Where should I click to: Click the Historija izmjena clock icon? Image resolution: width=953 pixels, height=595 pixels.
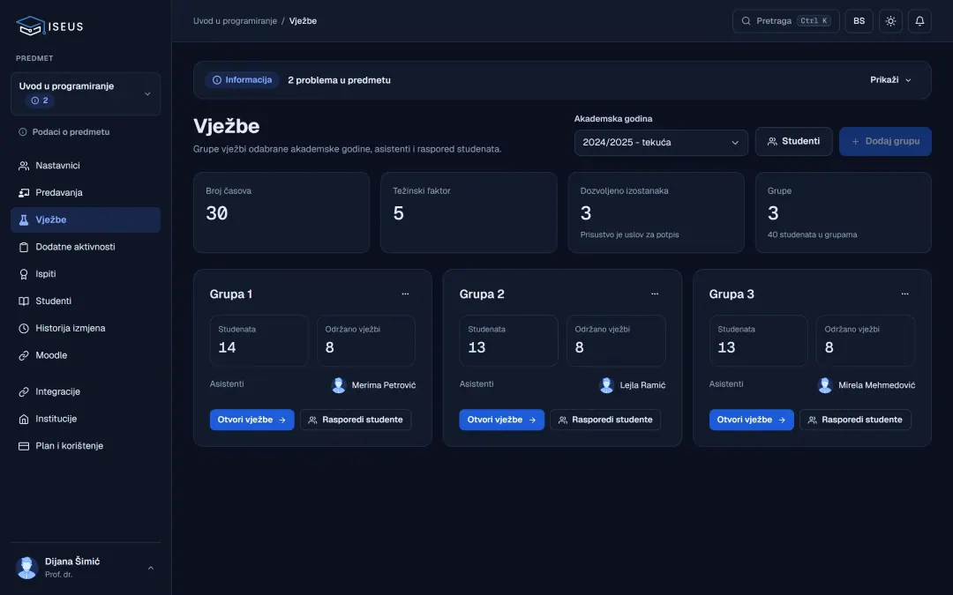(x=24, y=329)
